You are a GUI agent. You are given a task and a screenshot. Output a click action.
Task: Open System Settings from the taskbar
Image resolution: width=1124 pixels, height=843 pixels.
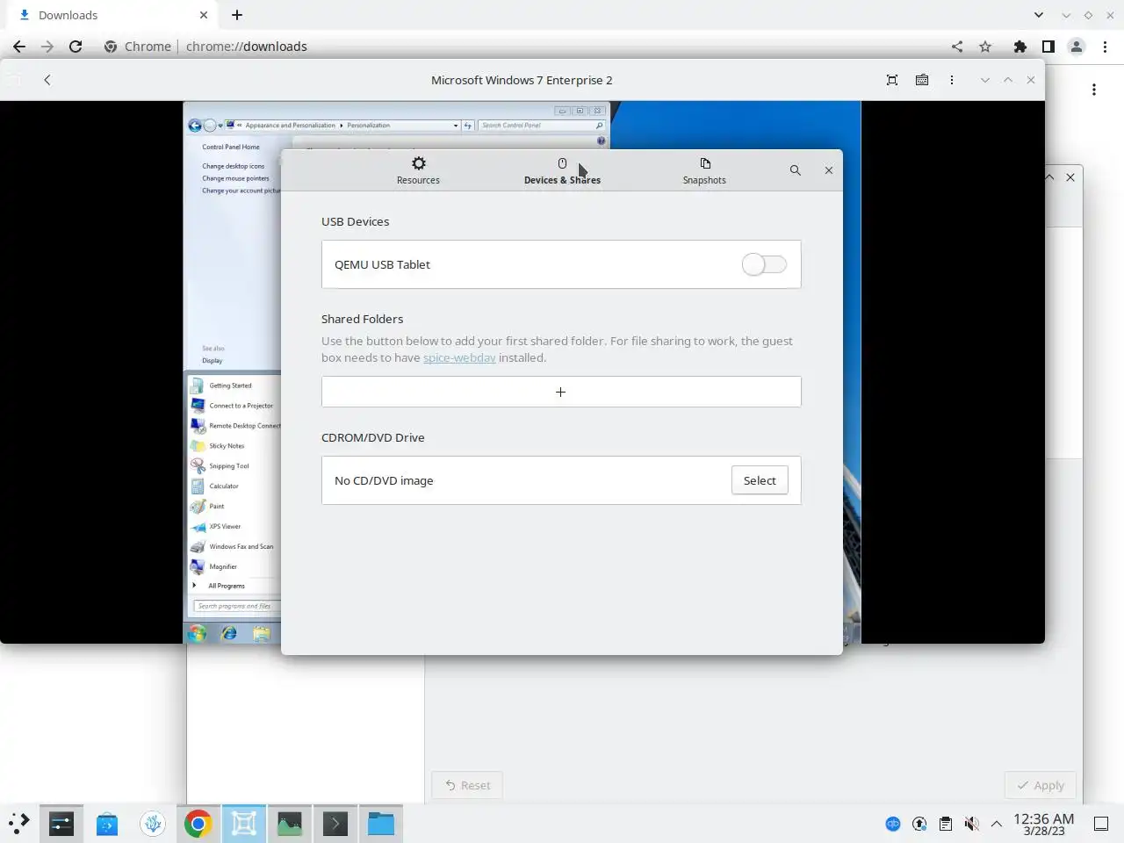tap(61, 824)
